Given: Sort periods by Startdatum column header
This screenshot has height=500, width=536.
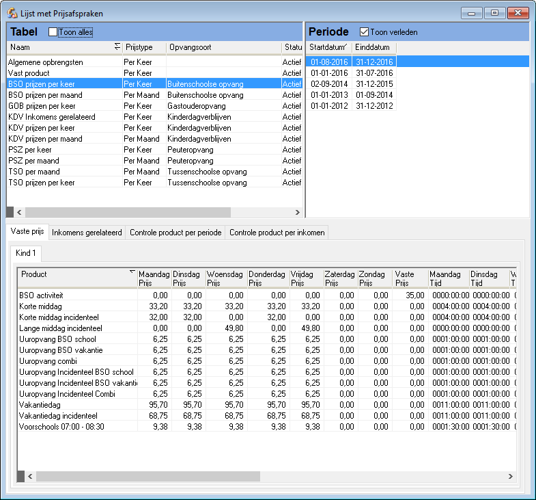Looking at the screenshot, I should click(x=328, y=47).
